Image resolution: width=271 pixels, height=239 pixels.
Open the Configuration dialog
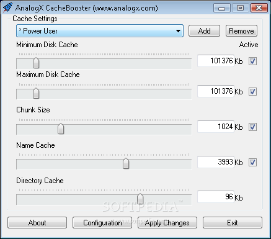pos(102,223)
